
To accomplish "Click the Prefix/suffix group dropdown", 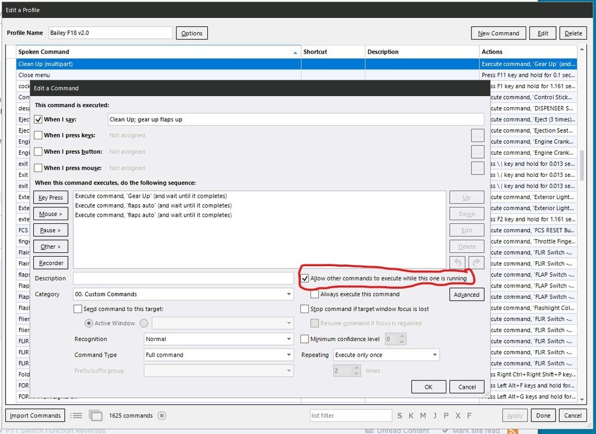I will pos(219,371).
